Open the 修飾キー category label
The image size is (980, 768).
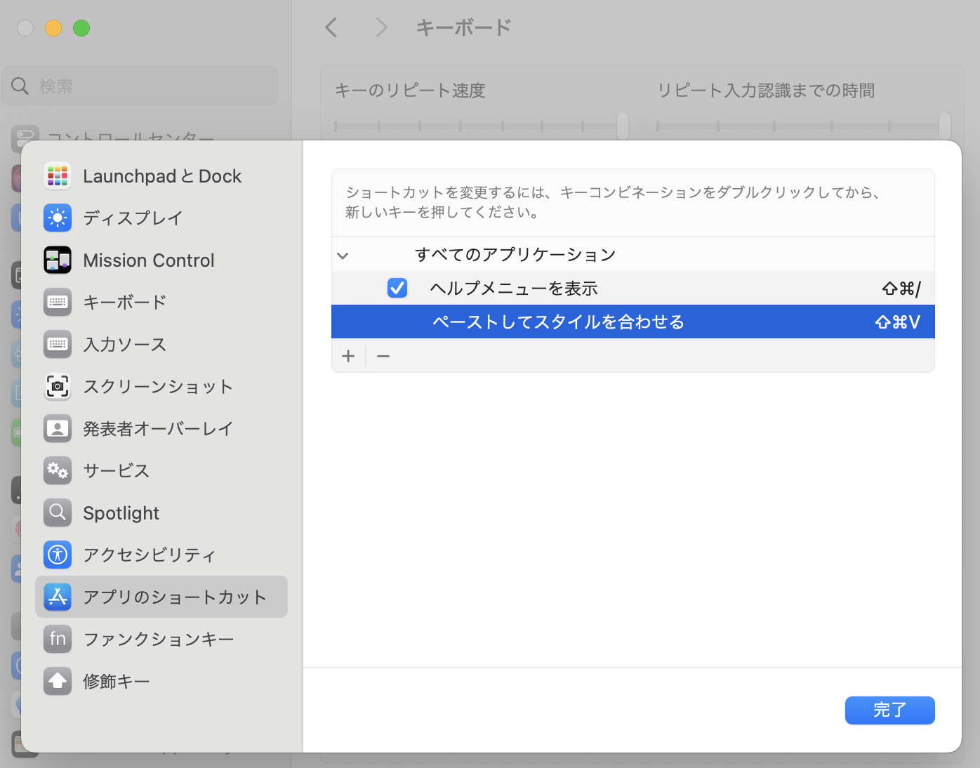(117, 682)
